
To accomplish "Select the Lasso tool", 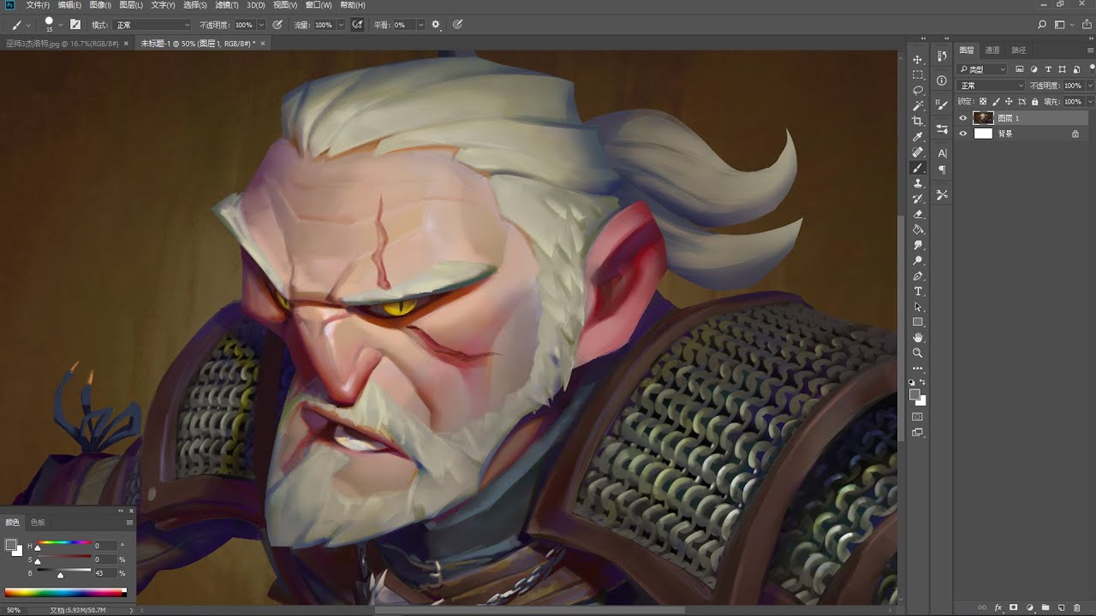I will point(918,90).
